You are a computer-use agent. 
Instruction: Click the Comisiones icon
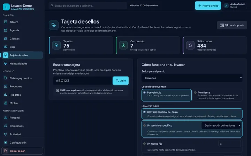[x=6, y=126]
